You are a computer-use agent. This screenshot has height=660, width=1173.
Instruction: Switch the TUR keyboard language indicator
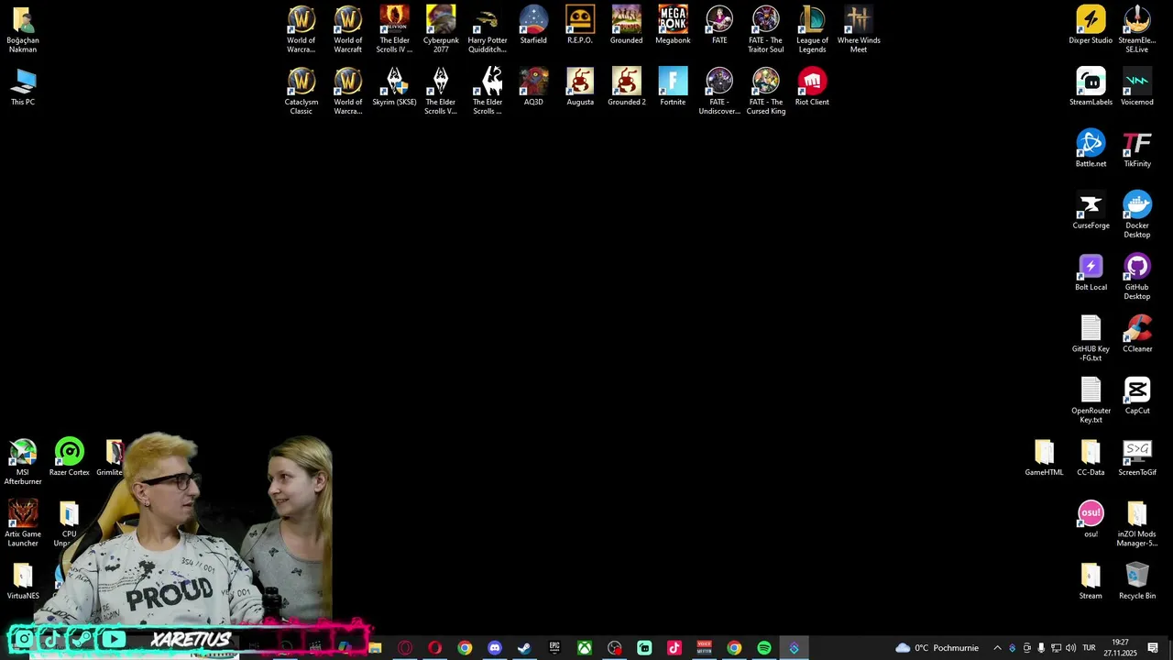tap(1089, 648)
